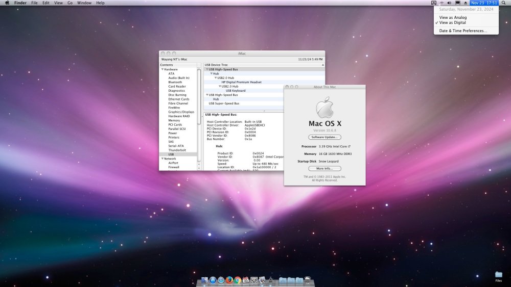Open the Help menu
This screenshot has width=511, height=287.
pyautogui.click(x=100, y=3)
